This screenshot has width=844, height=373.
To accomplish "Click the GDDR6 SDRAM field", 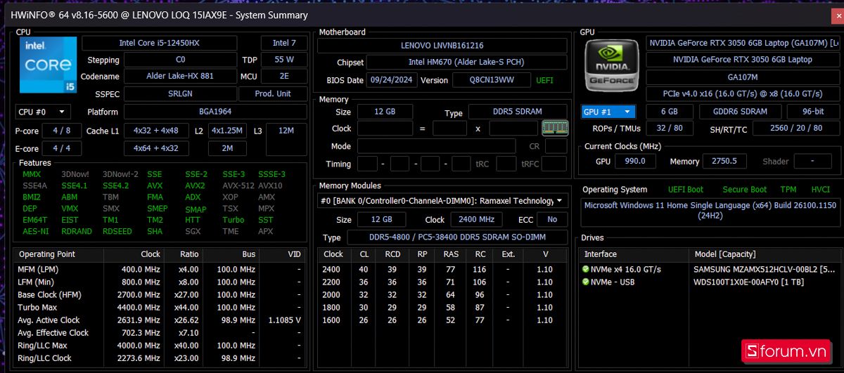I will pyautogui.click(x=740, y=112).
